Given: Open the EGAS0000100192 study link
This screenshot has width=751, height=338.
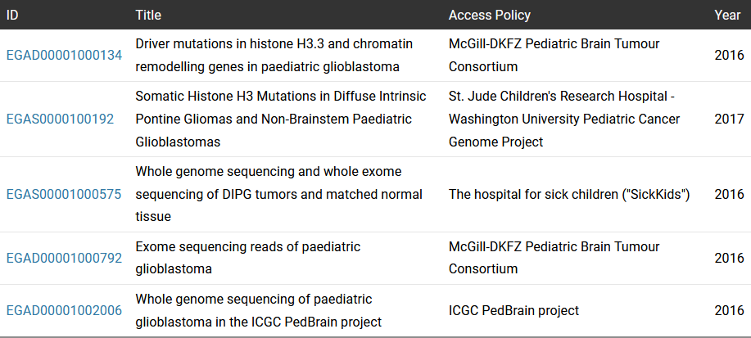Looking at the screenshot, I should click(60, 119).
